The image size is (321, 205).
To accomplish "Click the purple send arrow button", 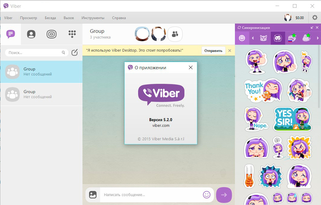I will click(224, 195).
